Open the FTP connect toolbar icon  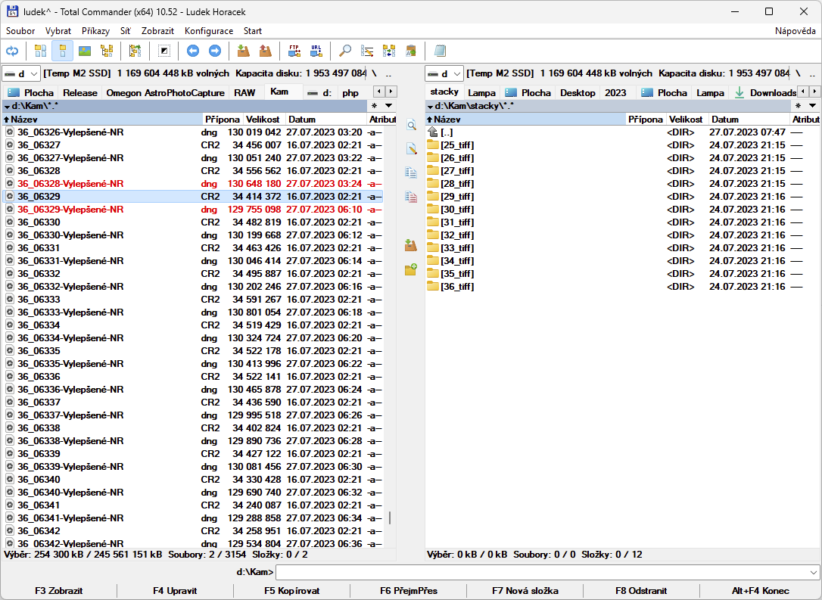(x=294, y=51)
